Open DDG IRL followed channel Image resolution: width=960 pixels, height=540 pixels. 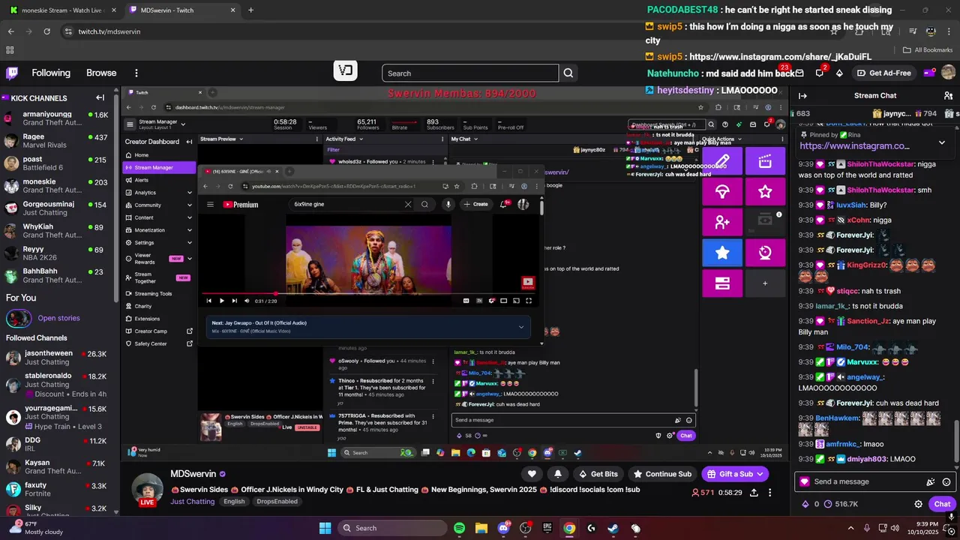pos(57,445)
